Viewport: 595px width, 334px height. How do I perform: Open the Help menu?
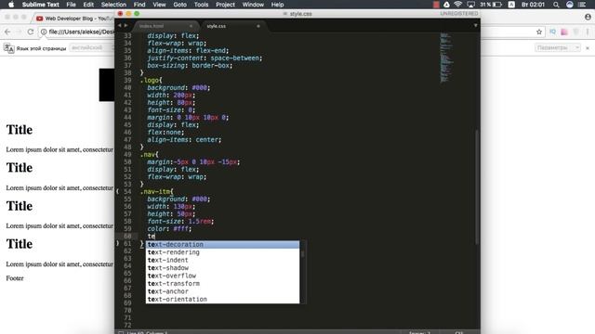[x=277, y=5]
